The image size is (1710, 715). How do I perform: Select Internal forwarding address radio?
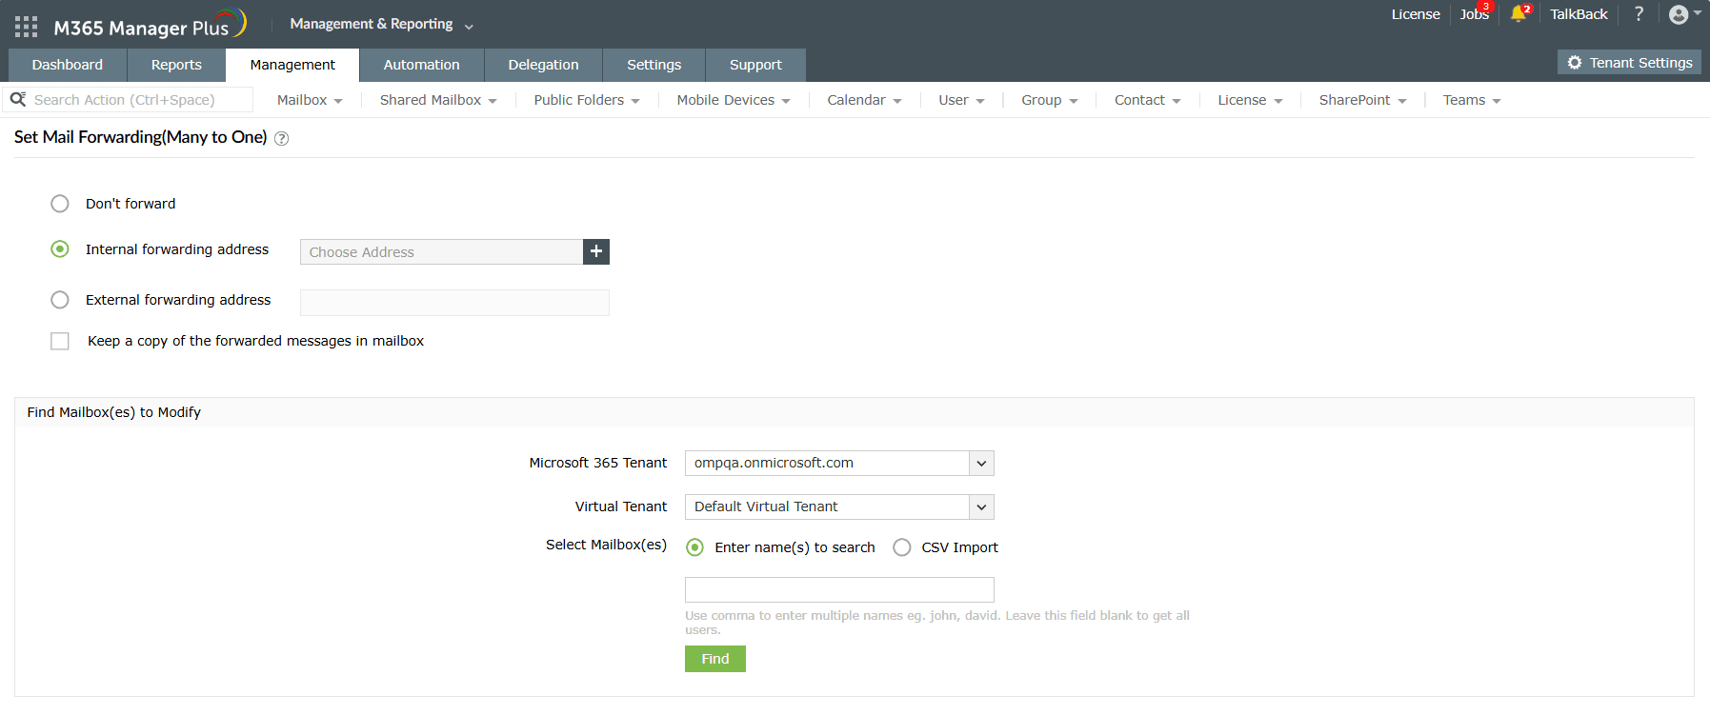tap(60, 249)
